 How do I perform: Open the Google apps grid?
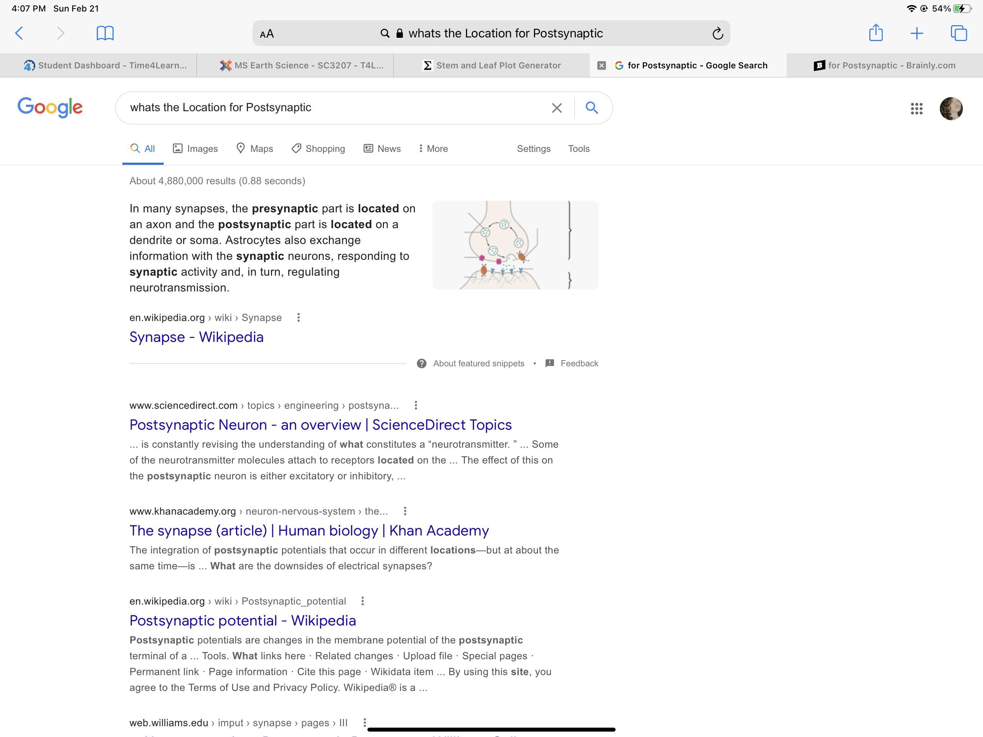pos(916,108)
